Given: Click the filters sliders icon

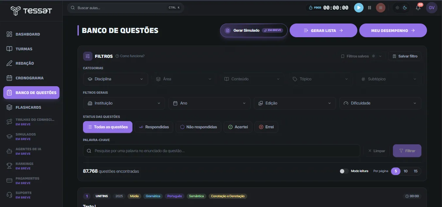Looking at the screenshot, I should click(x=88, y=56).
